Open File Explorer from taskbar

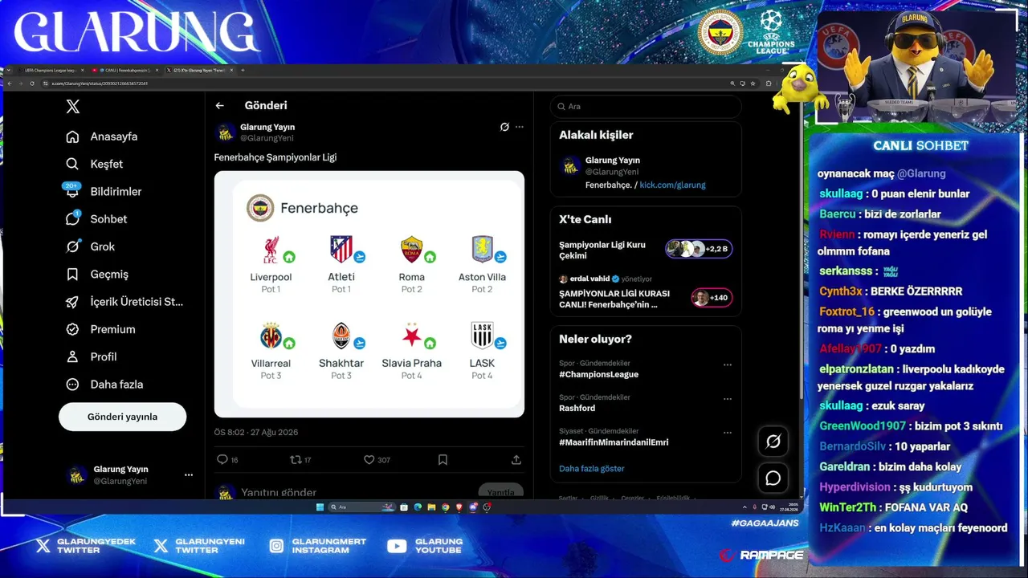(431, 507)
